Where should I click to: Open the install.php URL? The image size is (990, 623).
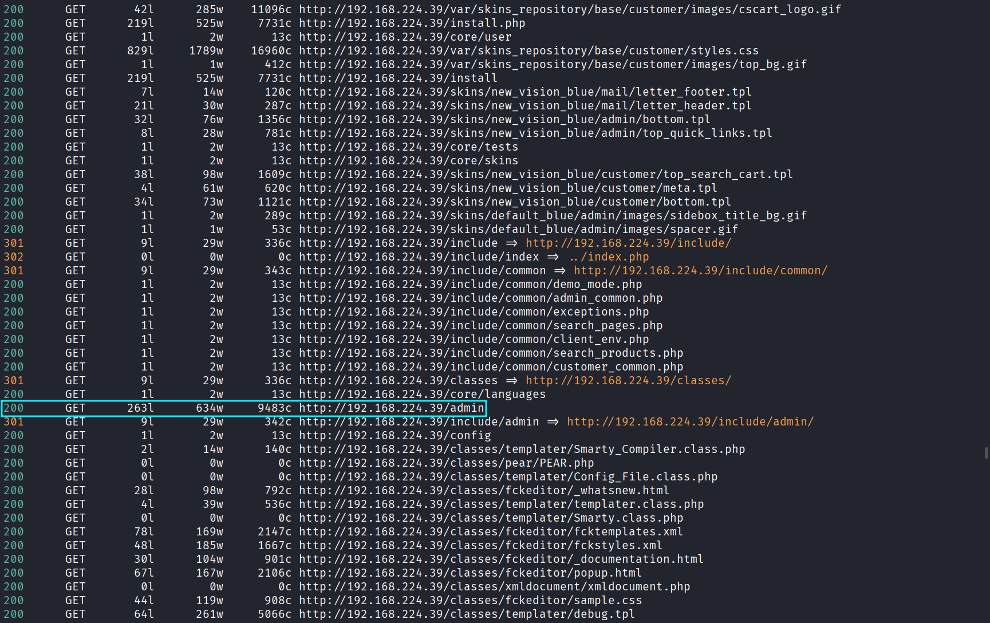tap(412, 23)
